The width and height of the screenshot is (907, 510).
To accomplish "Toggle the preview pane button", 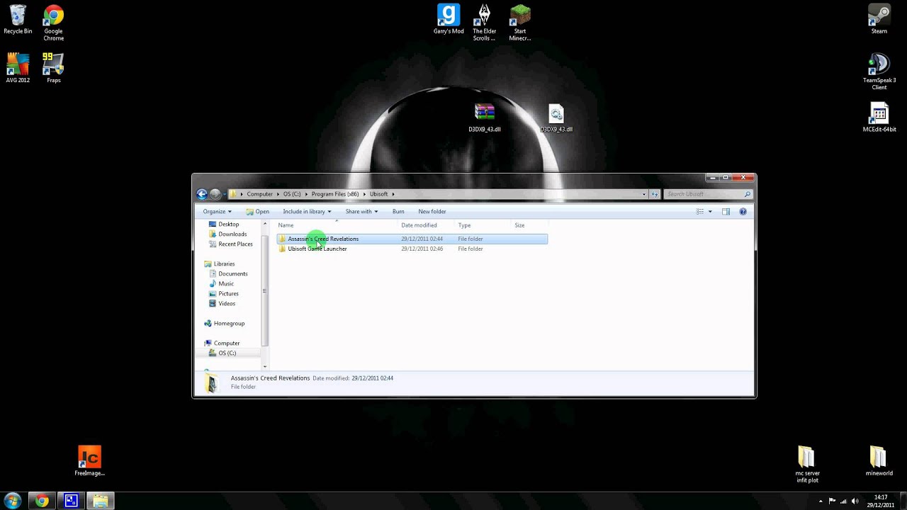I will 726,212.
